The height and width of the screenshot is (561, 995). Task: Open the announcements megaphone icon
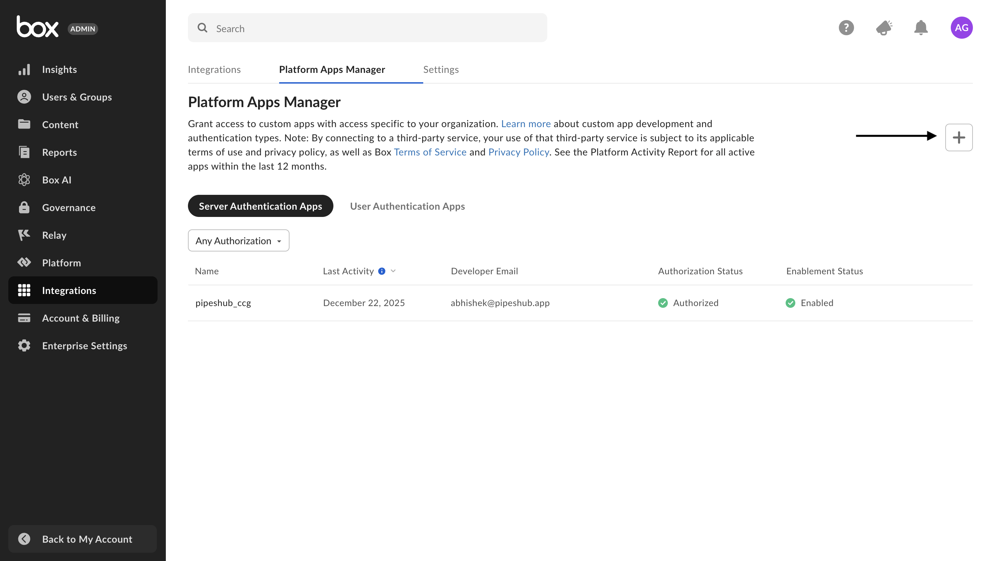coord(884,27)
